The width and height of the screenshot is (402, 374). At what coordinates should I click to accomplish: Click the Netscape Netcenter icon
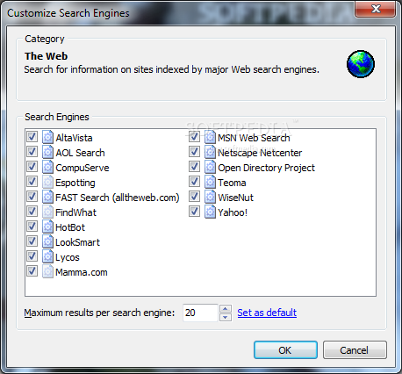210,152
